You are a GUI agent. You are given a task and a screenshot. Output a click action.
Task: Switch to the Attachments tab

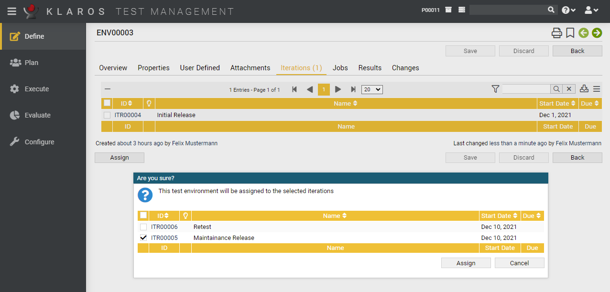[250, 68]
